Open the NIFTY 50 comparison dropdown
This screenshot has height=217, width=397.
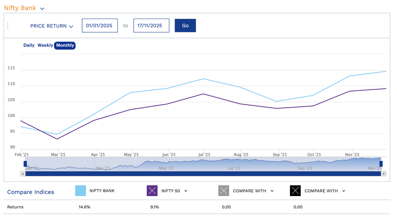pos(186,191)
